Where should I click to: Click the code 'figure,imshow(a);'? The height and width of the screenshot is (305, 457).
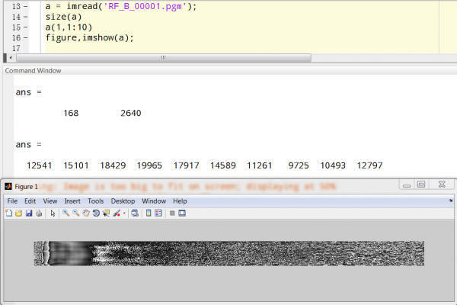(89, 38)
